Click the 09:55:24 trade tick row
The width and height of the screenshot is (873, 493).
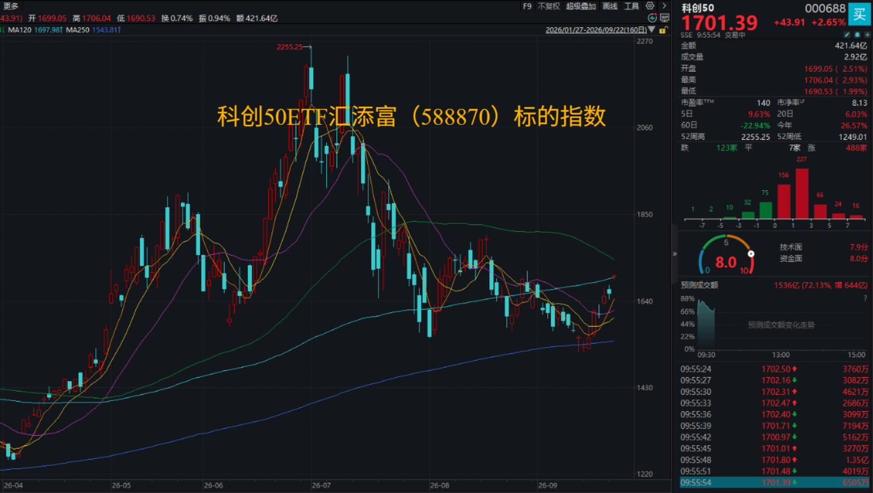[775, 369]
